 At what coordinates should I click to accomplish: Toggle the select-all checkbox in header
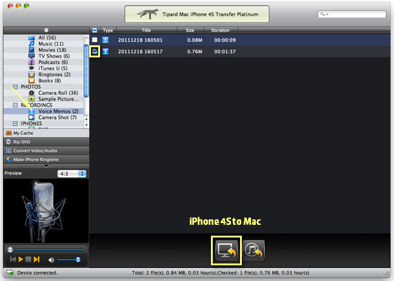click(x=95, y=30)
